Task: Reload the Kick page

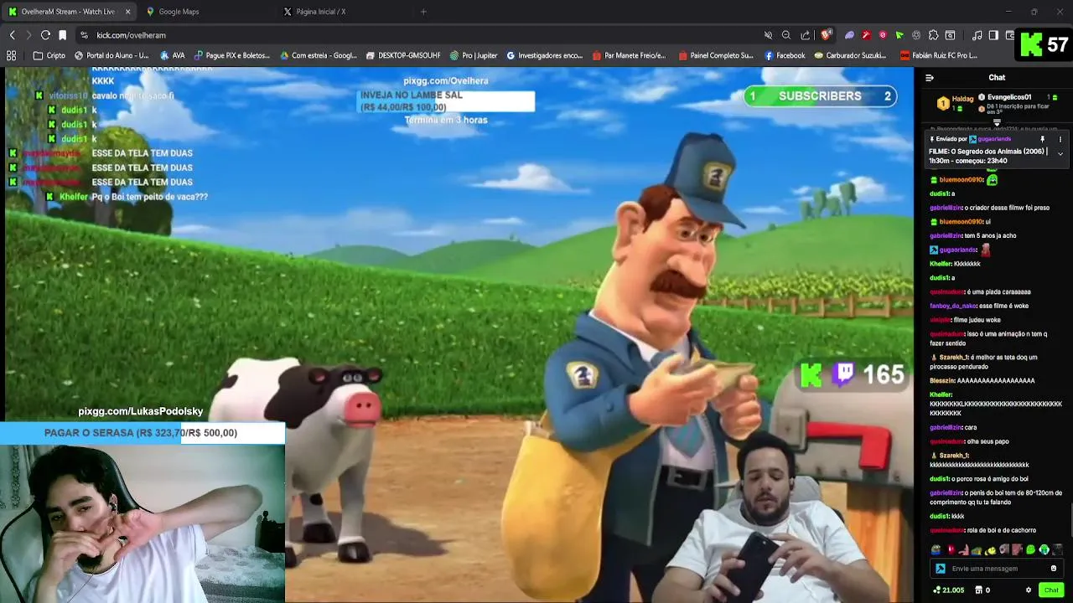Action: click(45, 35)
